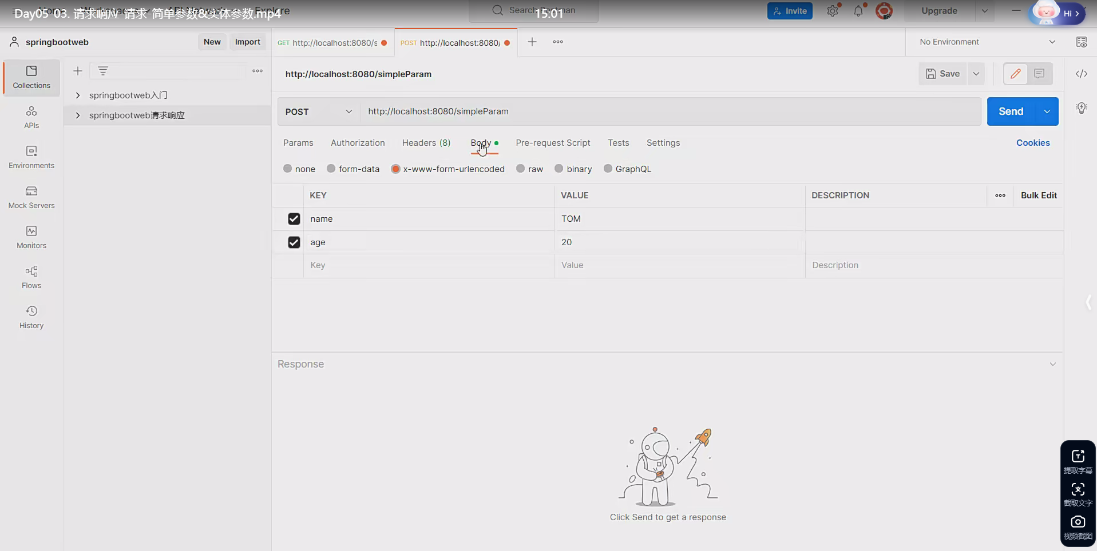
Task: Open the settings gear icon in header
Action: [x=833, y=11]
